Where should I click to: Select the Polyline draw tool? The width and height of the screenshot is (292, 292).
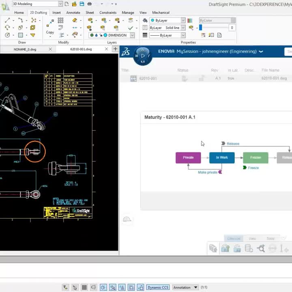click(x=21, y=20)
